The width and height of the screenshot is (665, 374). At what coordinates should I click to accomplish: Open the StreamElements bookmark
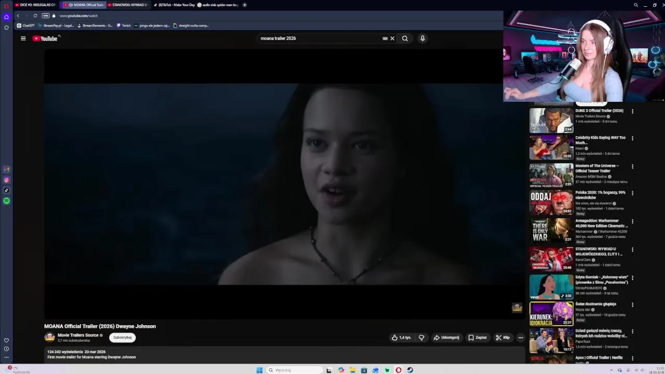(x=95, y=25)
